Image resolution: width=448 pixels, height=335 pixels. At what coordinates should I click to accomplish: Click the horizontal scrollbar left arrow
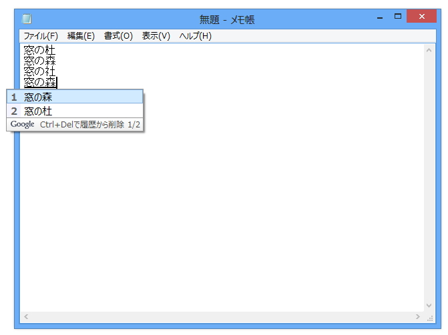(x=26, y=316)
